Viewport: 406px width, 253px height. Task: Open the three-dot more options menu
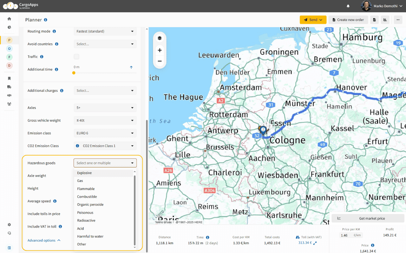[398, 20]
